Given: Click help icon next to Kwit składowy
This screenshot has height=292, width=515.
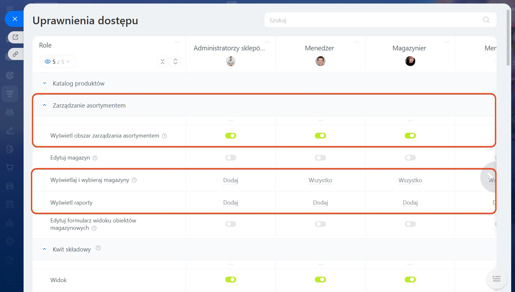Looking at the screenshot, I should [x=98, y=248].
